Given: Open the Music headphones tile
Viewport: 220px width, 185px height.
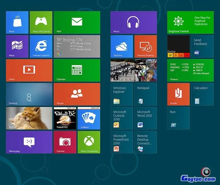Looking at the screenshot, I should pos(133,22).
